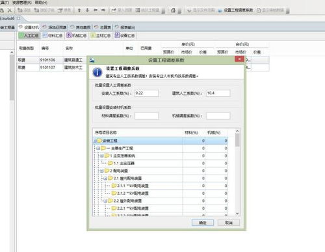325x252 pixels.
Task: Select the 2.1.2 **kV配电装置 row
Action: pos(161,193)
